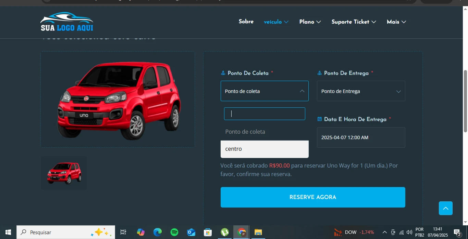Expand the Plano menu

point(310,22)
